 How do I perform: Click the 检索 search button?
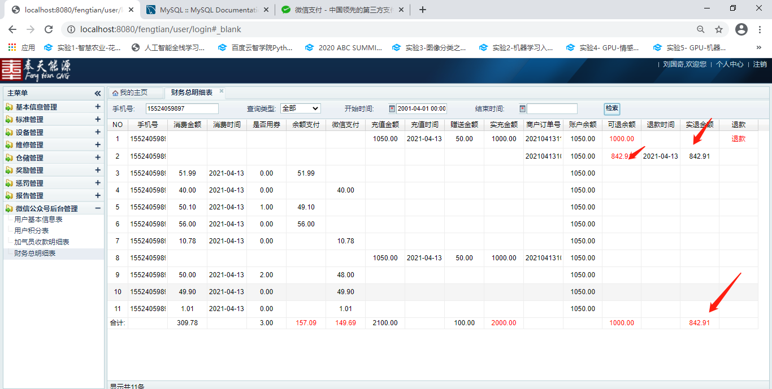611,108
